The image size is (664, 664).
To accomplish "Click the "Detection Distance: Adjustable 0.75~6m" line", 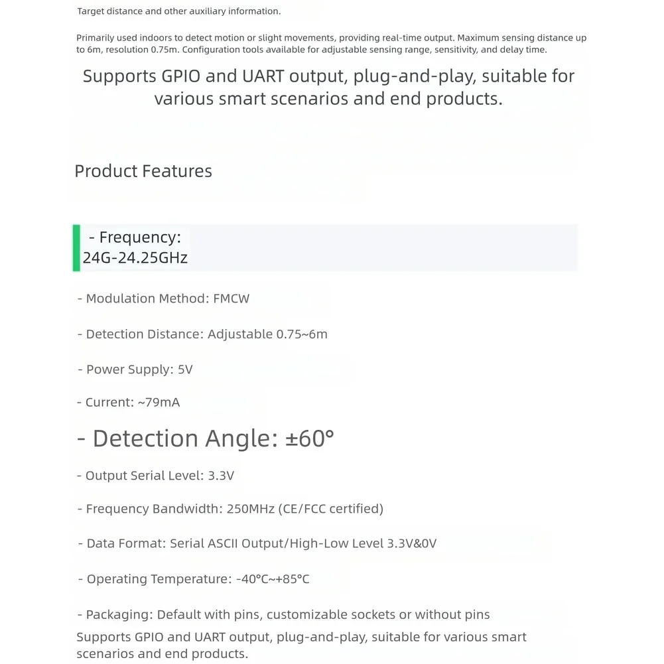I will pyautogui.click(x=202, y=334).
